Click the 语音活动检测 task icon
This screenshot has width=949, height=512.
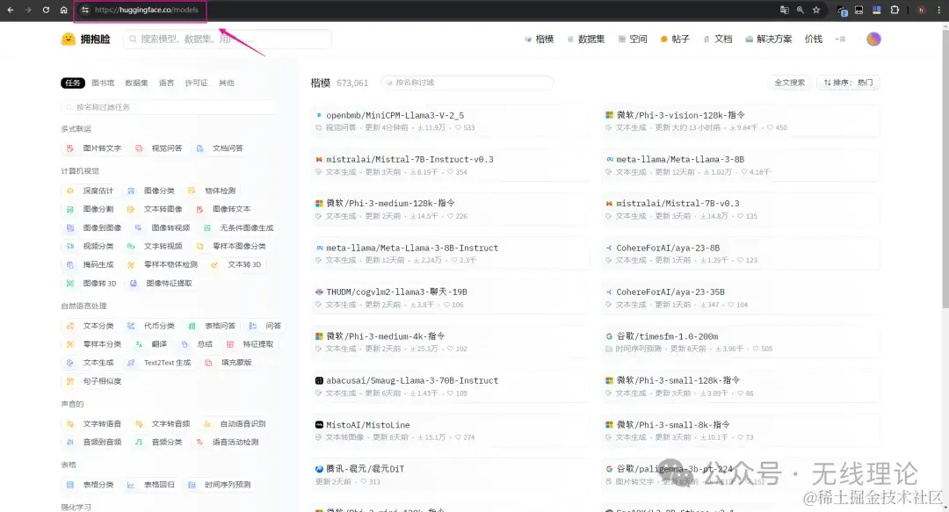coord(199,443)
